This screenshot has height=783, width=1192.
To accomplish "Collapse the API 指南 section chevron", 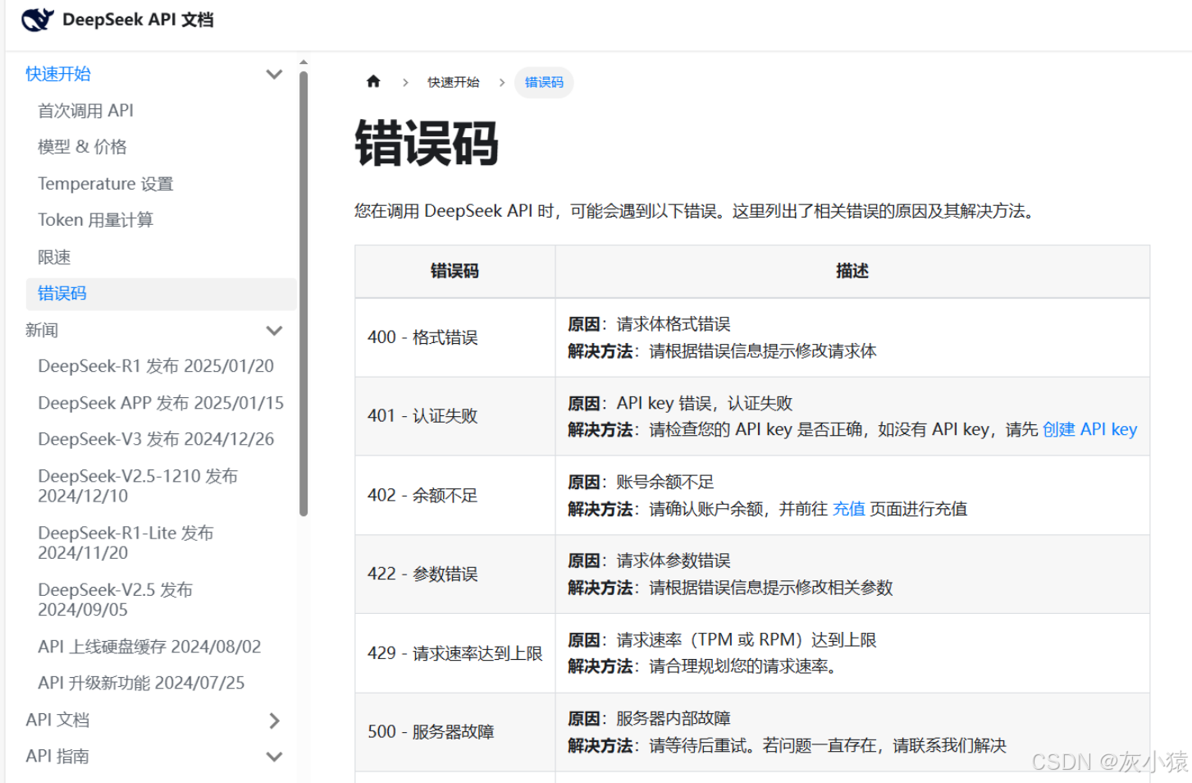I will (x=274, y=757).
